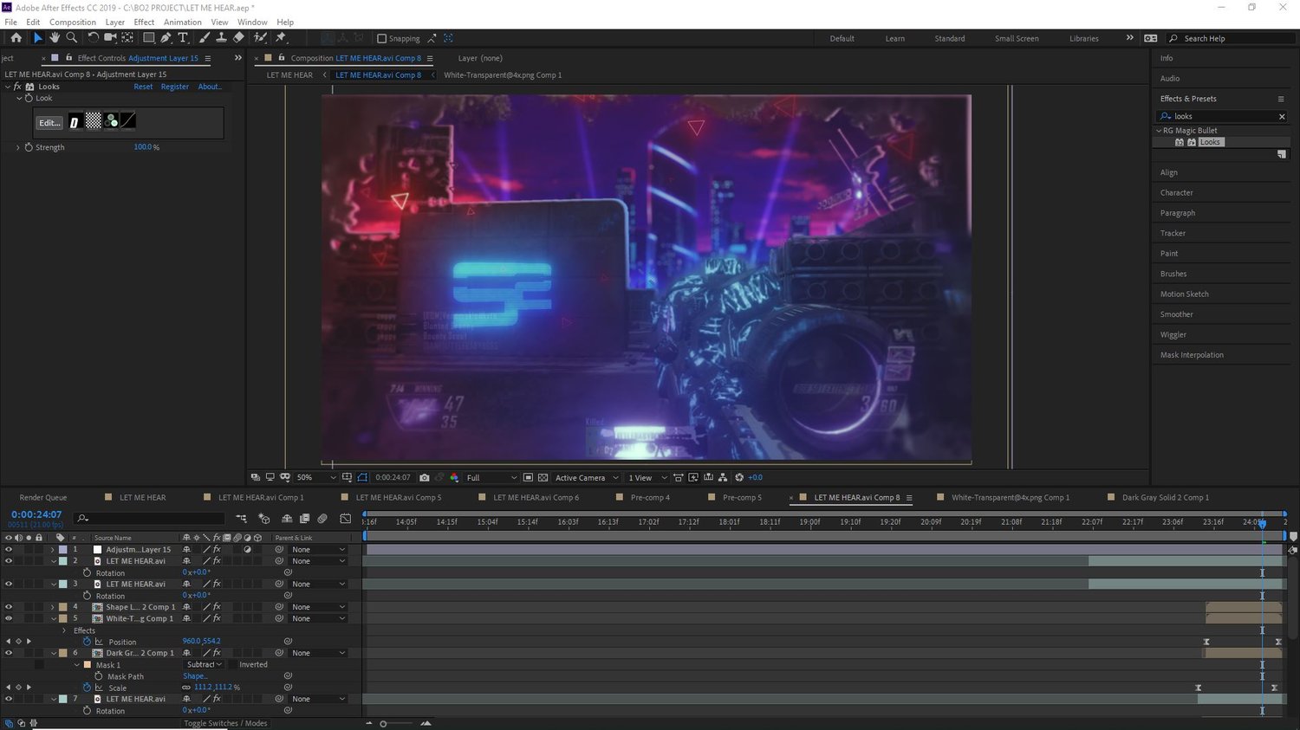
Task: Toggle hide shy layers in timeline
Action: click(x=287, y=519)
